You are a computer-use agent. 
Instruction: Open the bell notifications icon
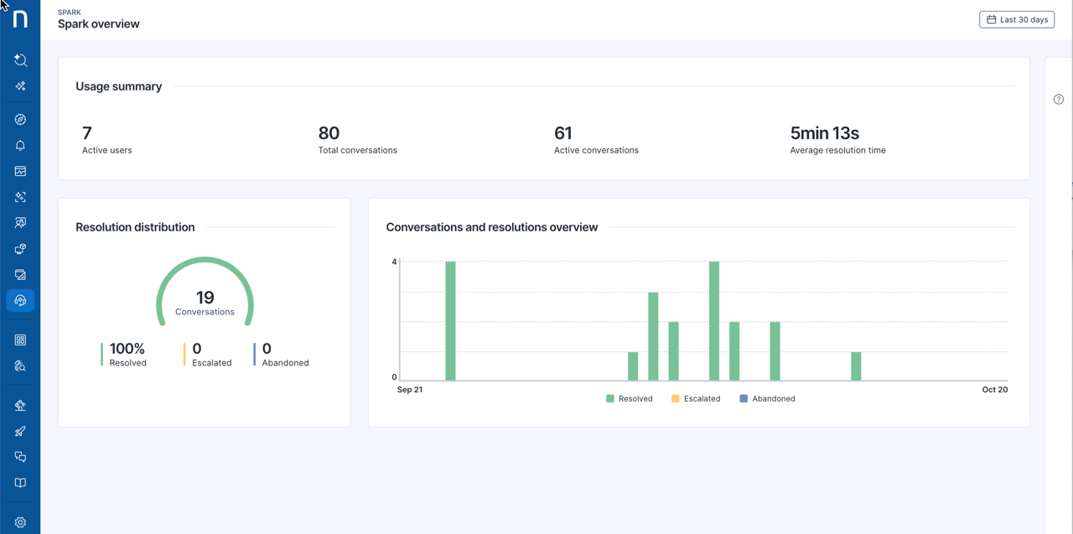tap(20, 146)
